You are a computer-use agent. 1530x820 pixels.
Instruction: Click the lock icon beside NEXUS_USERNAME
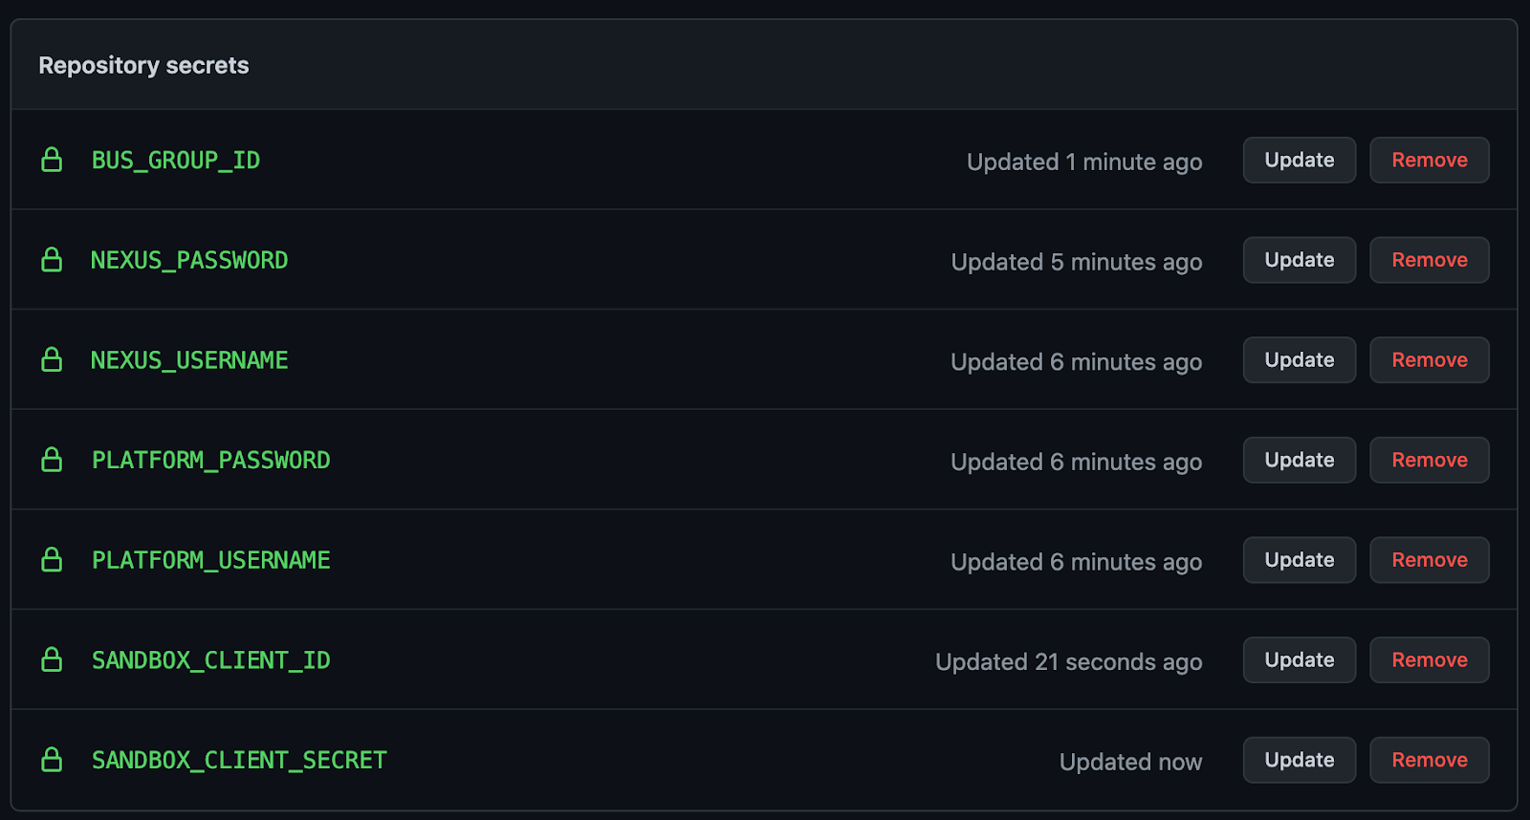(x=52, y=359)
